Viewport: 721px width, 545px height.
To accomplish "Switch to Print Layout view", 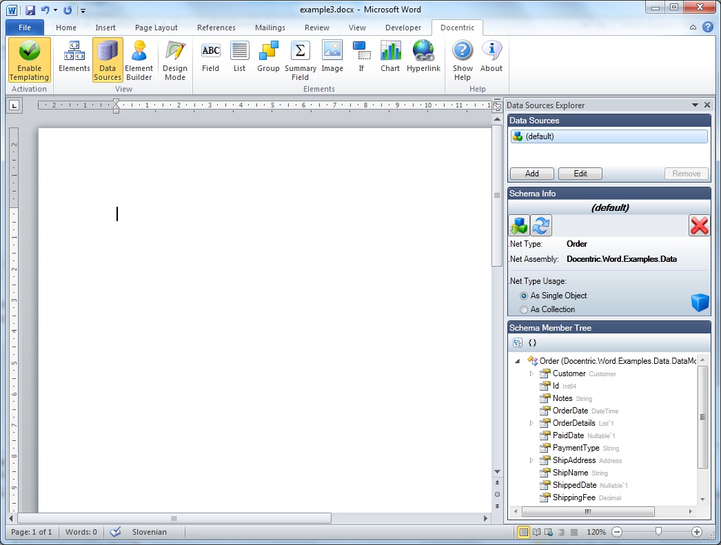I will 523,532.
